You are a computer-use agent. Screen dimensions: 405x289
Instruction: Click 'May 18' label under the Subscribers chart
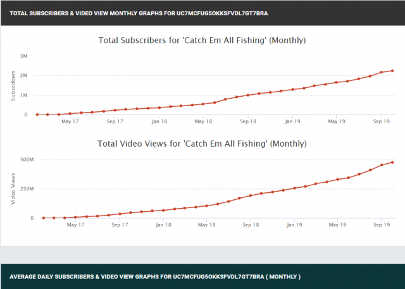pyautogui.click(x=203, y=121)
